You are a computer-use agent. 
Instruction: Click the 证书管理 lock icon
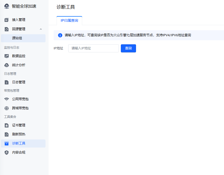7,125
